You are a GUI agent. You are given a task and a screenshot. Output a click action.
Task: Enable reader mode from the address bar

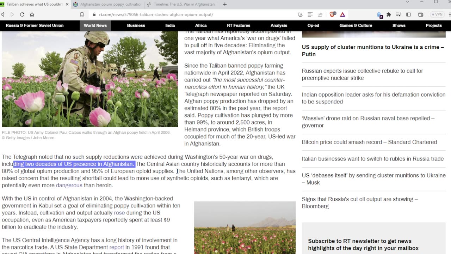(x=310, y=14)
